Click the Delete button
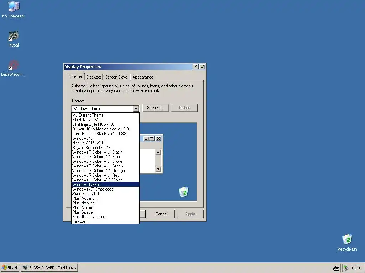The height and width of the screenshot is (273, 365). [184, 108]
